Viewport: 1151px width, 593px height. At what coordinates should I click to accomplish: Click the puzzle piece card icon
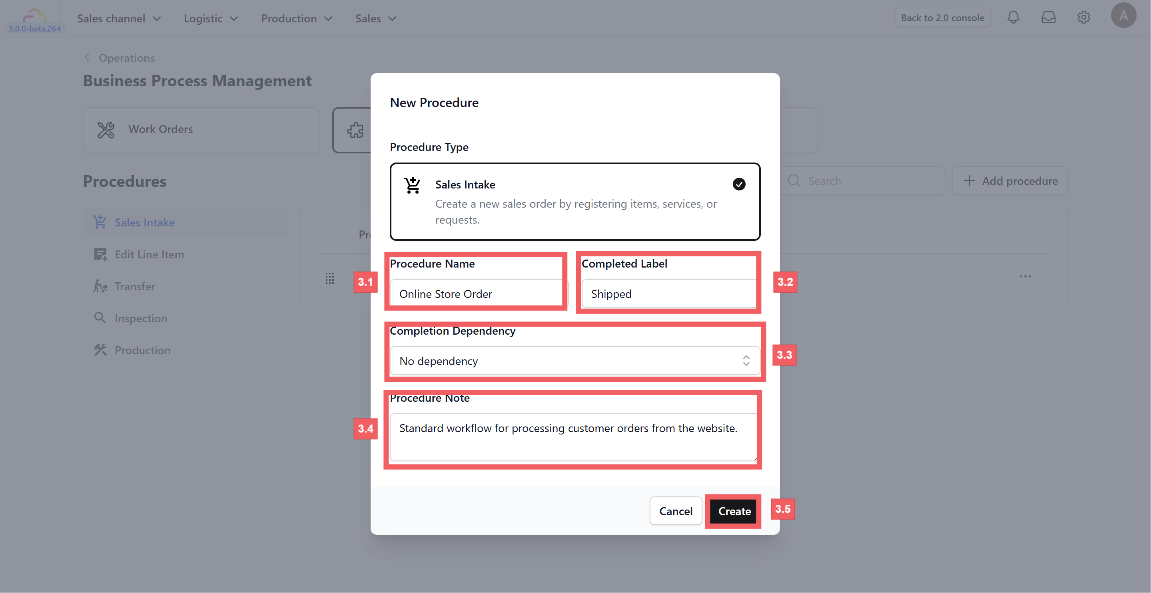355,130
